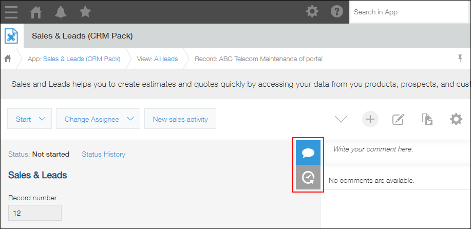Expand the Start action dropdown
The width and height of the screenshot is (471, 229).
point(30,119)
